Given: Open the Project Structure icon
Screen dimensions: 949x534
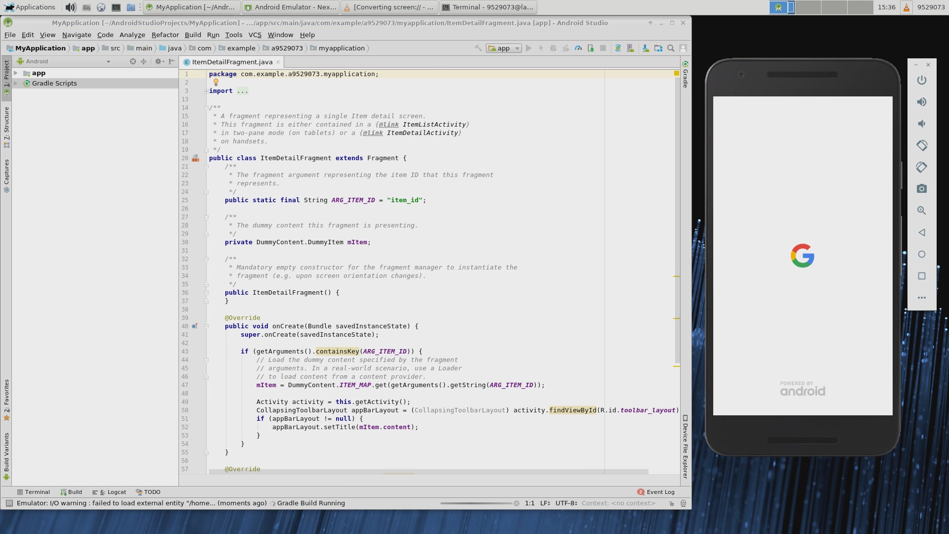Looking at the screenshot, I should (658, 48).
